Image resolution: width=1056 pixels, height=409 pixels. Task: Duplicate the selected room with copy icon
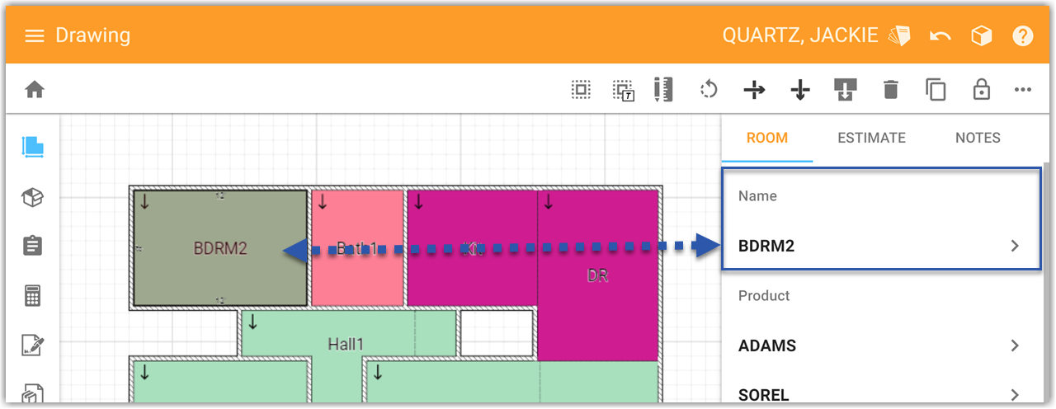click(x=936, y=89)
